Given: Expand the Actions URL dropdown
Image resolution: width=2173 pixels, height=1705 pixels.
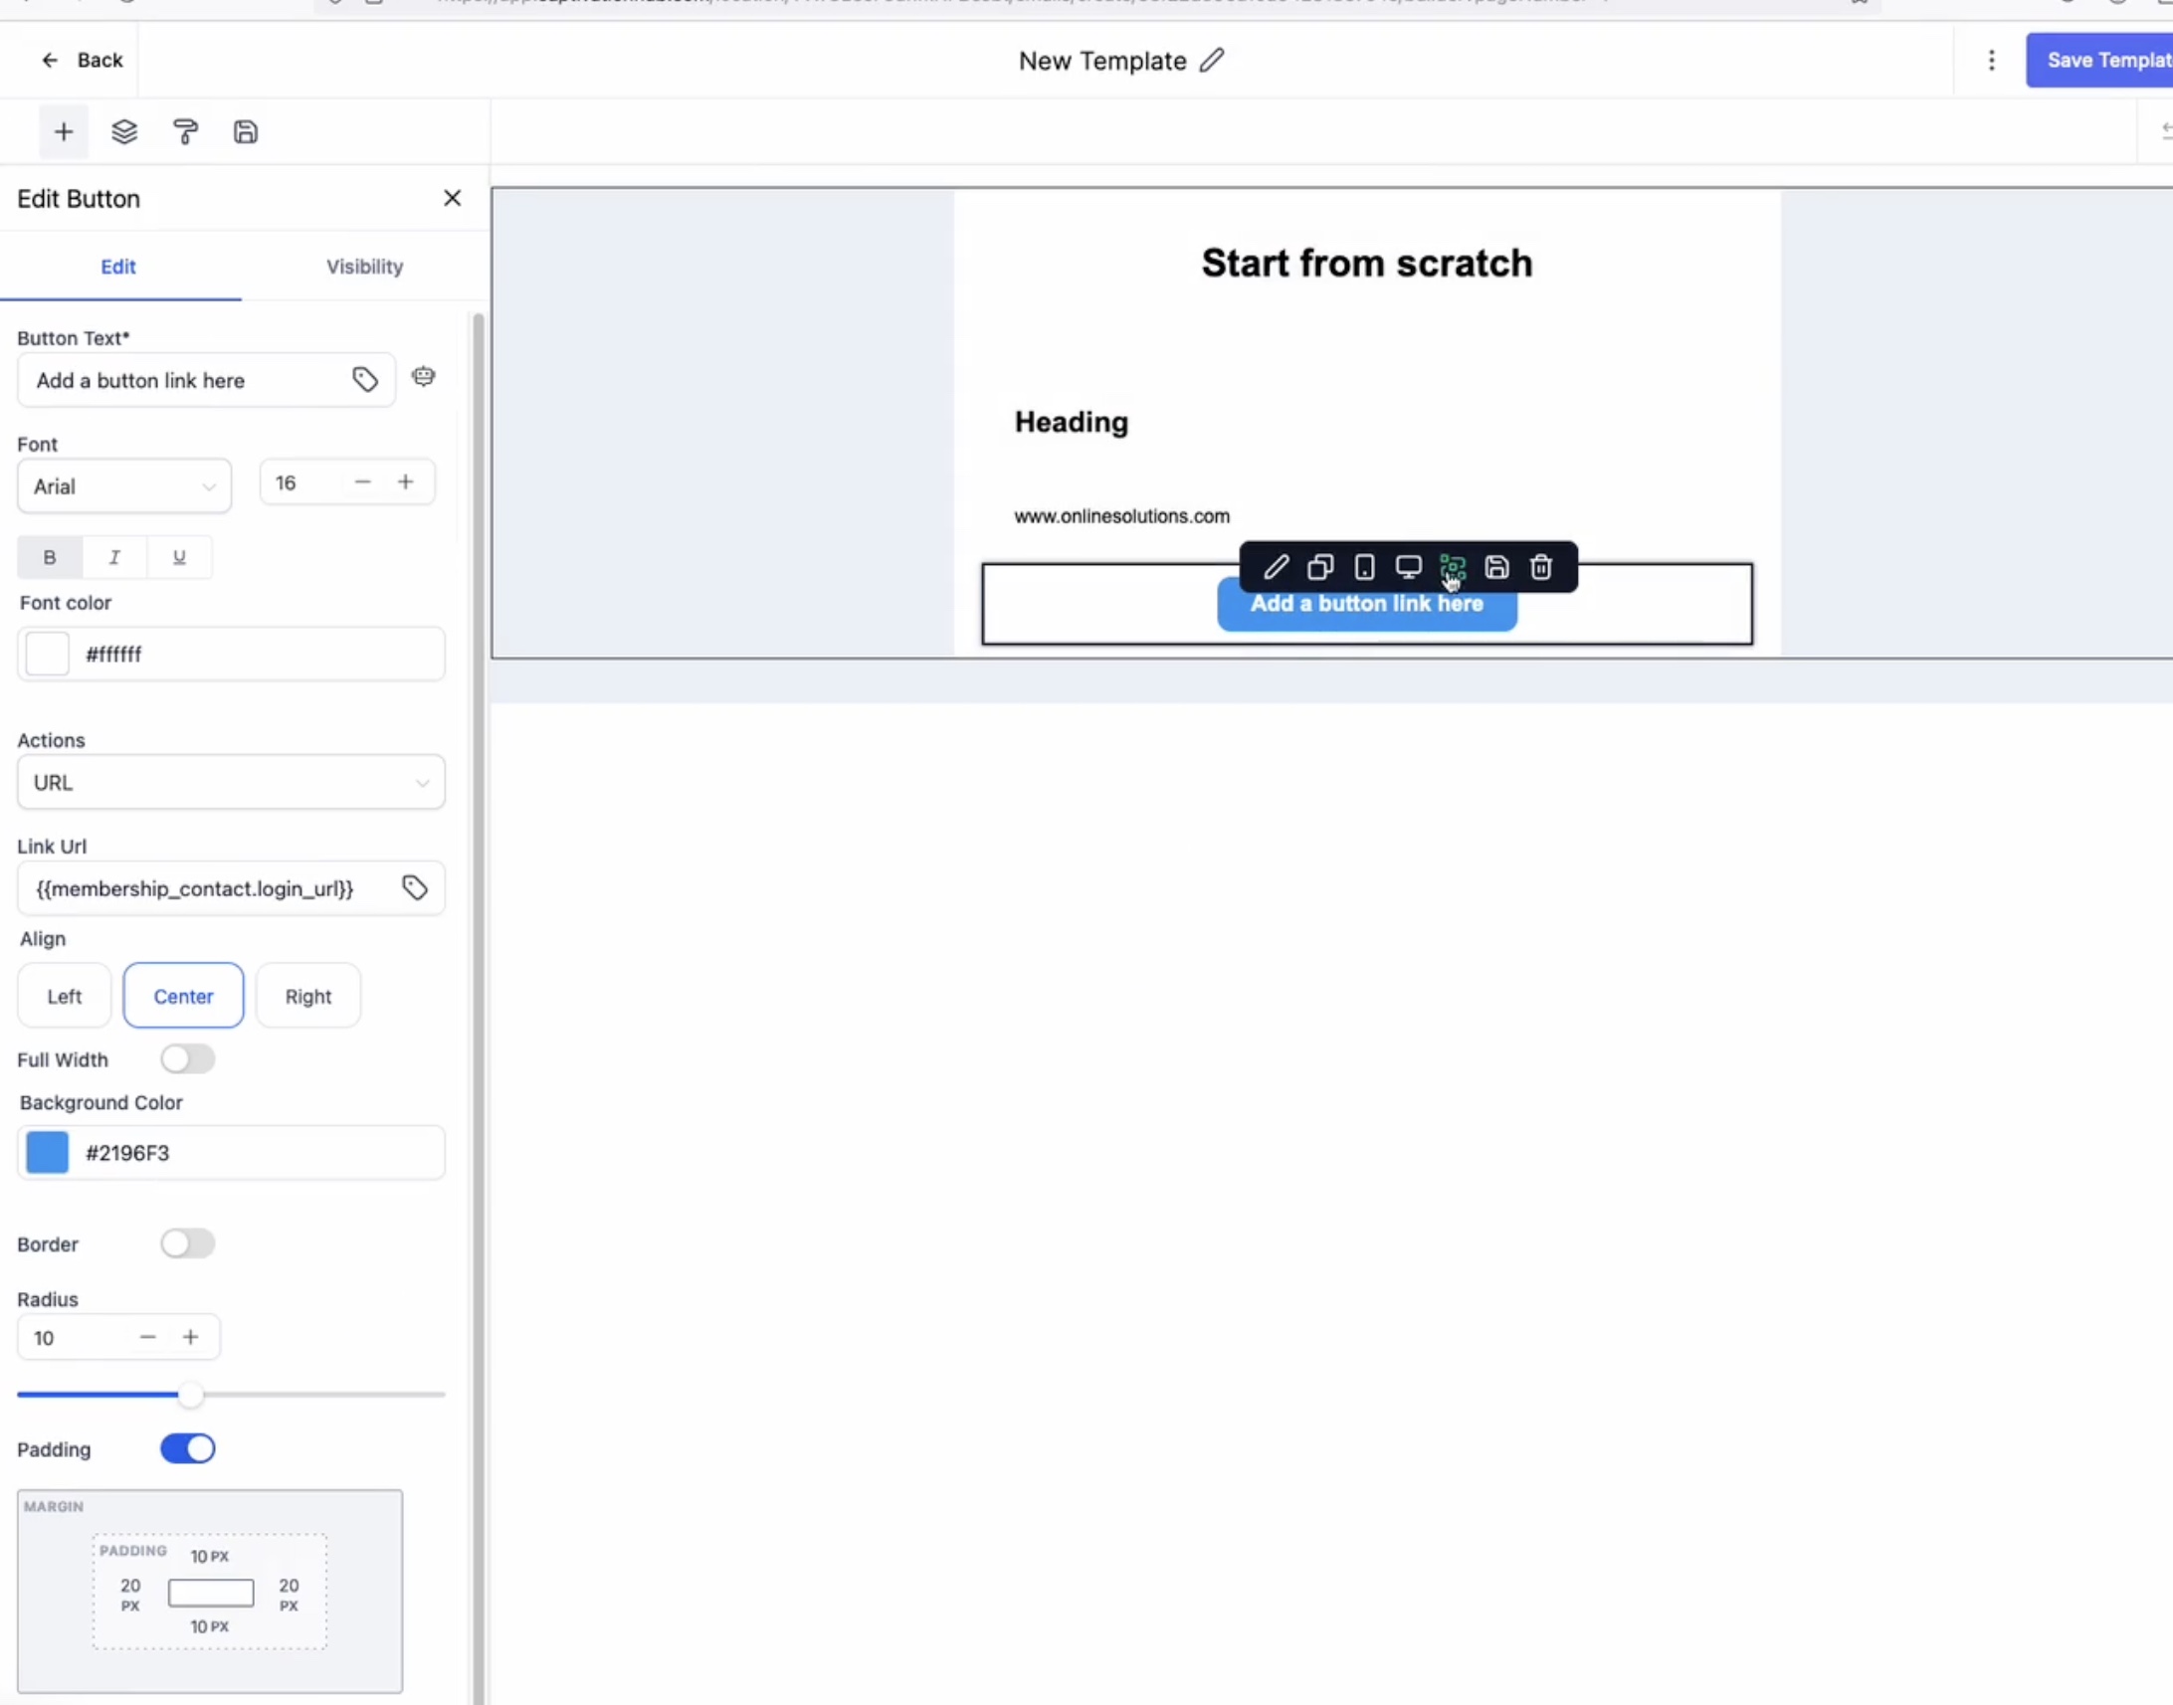Looking at the screenshot, I should coord(231,782).
